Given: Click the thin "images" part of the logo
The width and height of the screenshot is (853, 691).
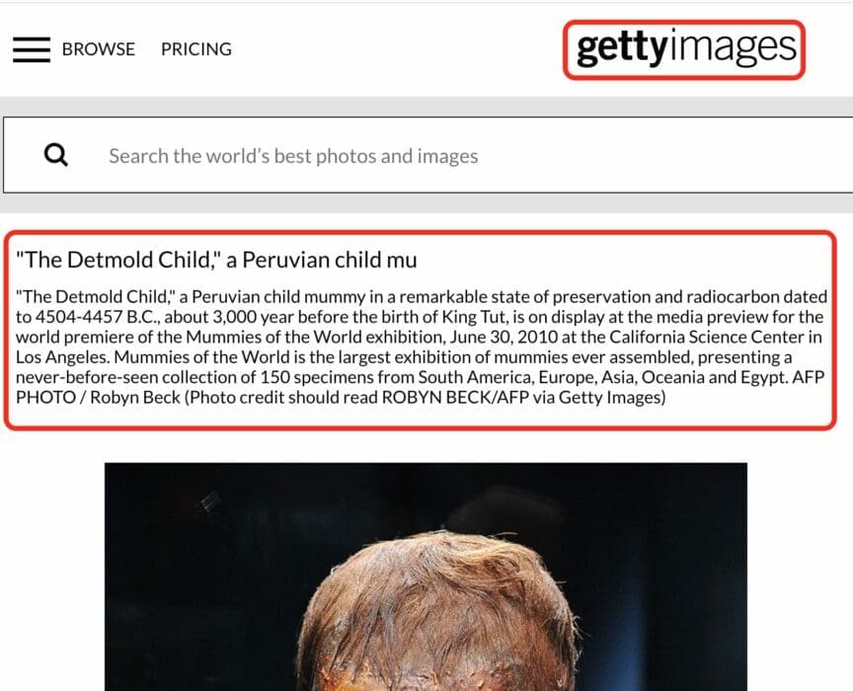Looking at the screenshot, I should click(734, 48).
